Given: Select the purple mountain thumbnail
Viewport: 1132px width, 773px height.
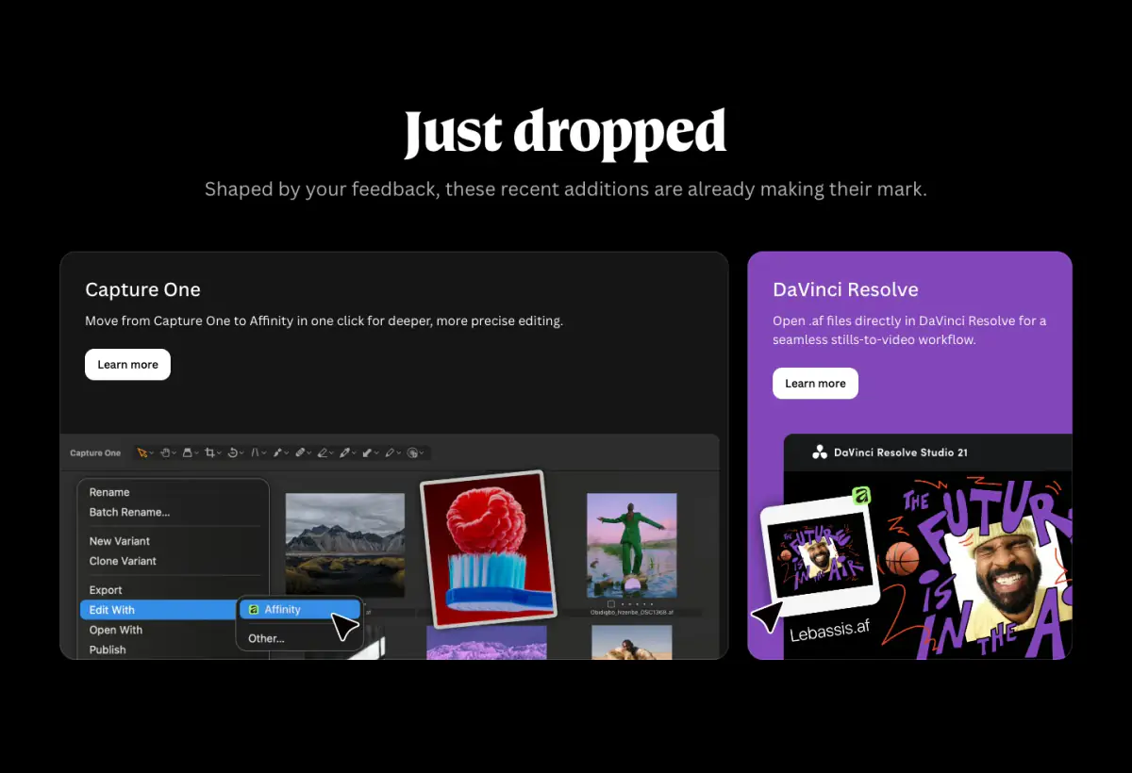Looking at the screenshot, I should [486, 643].
